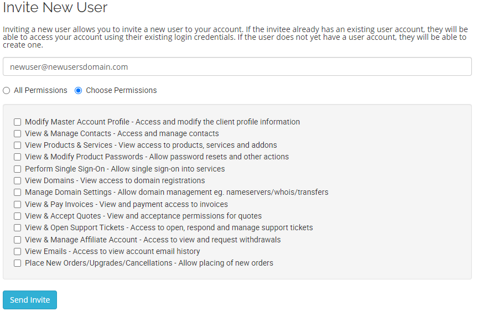The height and width of the screenshot is (311, 478).
Task: Enable Modify Master Account Profile permission
Action: (18, 122)
